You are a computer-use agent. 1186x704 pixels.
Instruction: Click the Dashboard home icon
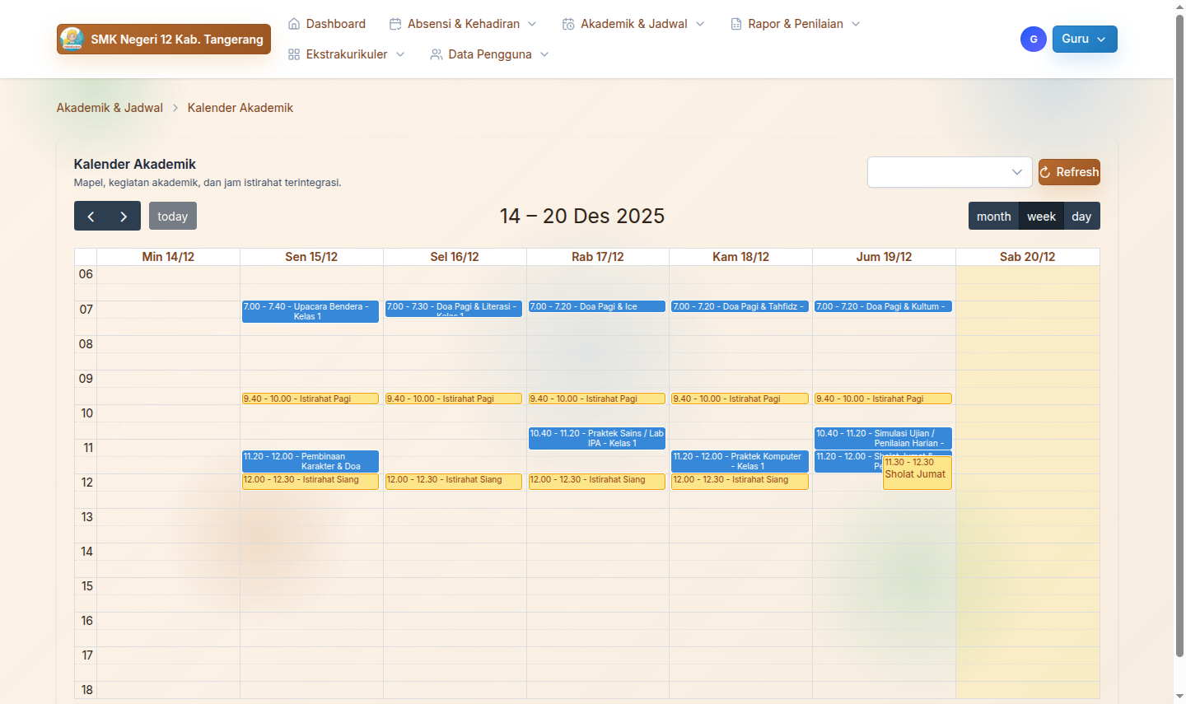[294, 24]
